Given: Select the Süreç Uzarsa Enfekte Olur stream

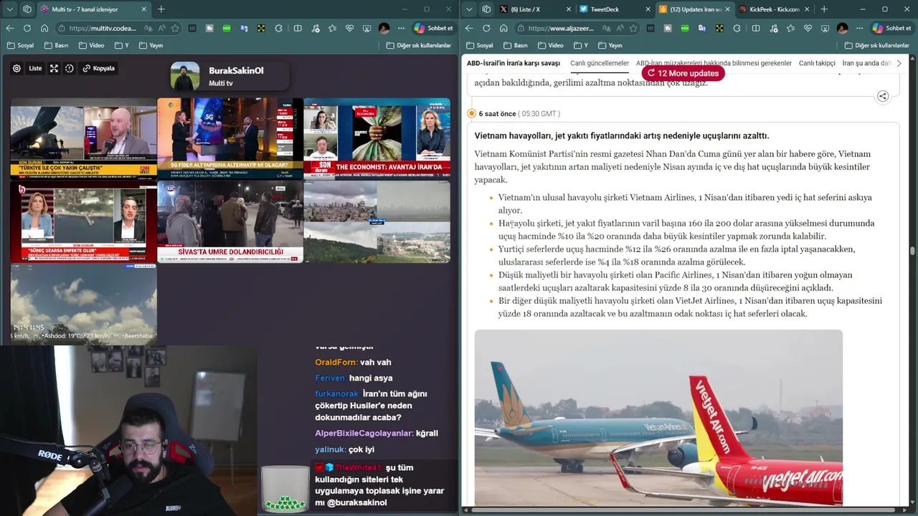Looking at the screenshot, I should [x=83, y=221].
